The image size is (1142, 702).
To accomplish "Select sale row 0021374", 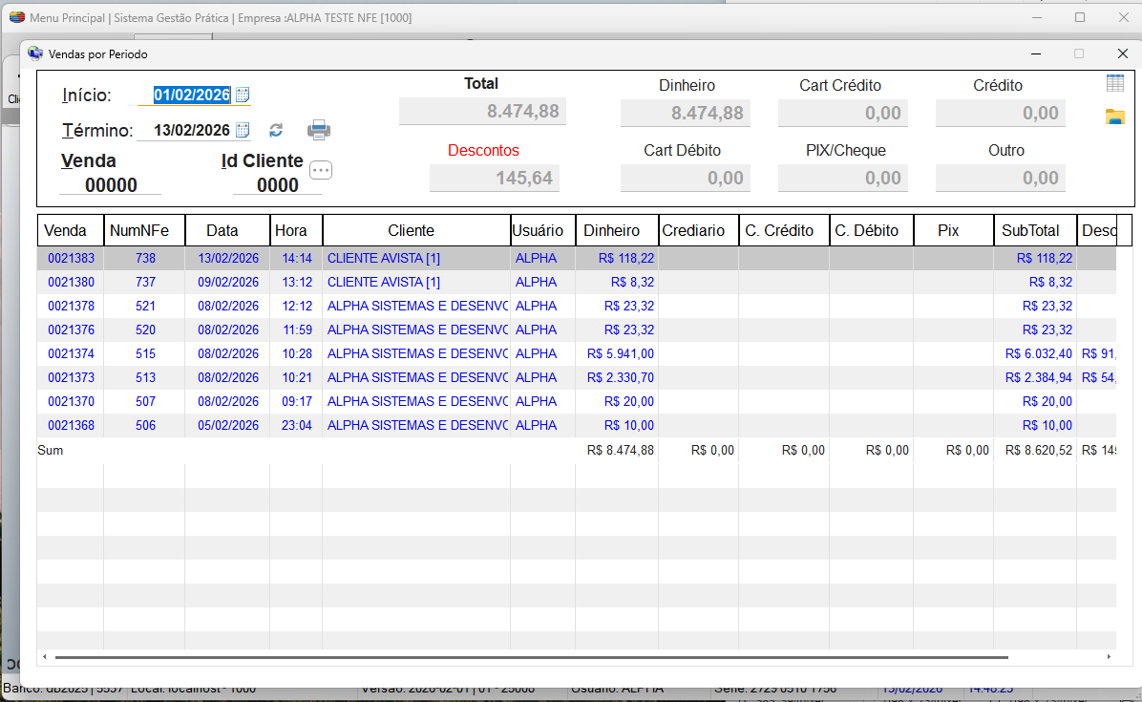I will 71,353.
